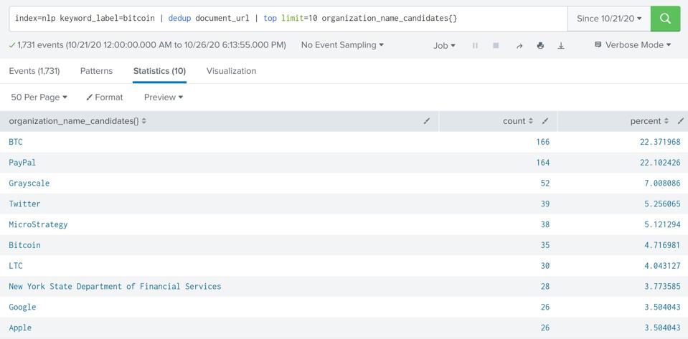Click percent value 7.008086
The height and width of the screenshot is (339, 688).
[663, 183]
